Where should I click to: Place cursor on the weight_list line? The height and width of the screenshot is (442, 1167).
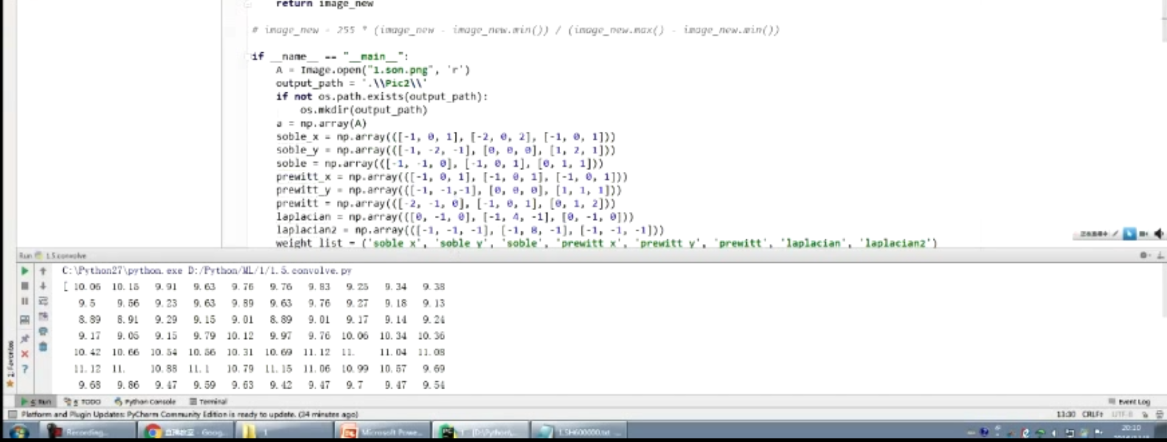click(x=606, y=243)
